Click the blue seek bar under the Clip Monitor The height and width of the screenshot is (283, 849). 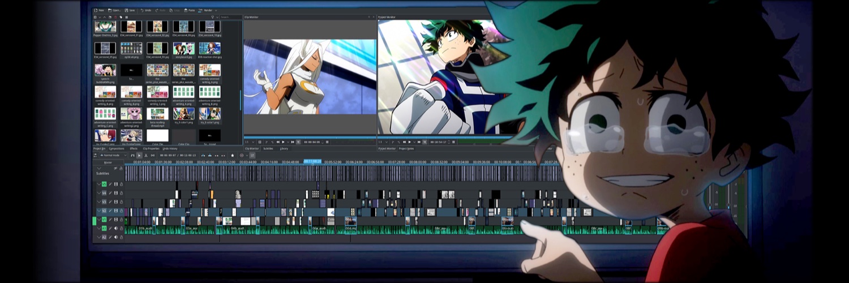click(310, 137)
